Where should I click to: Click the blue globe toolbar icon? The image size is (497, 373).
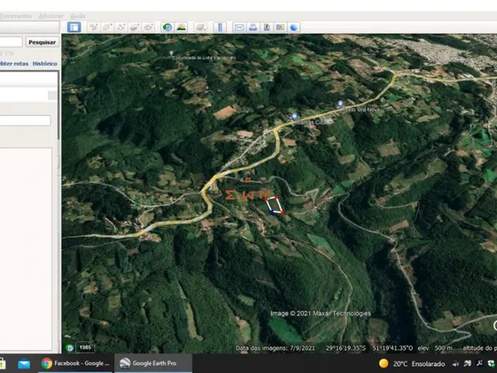(x=294, y=27)
